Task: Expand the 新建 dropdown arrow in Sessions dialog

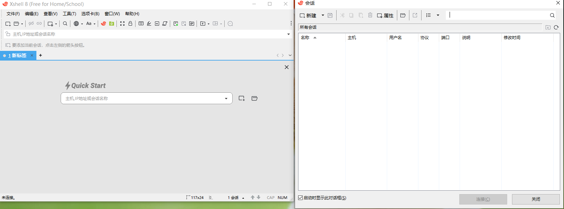Action: tap(323, 15)
